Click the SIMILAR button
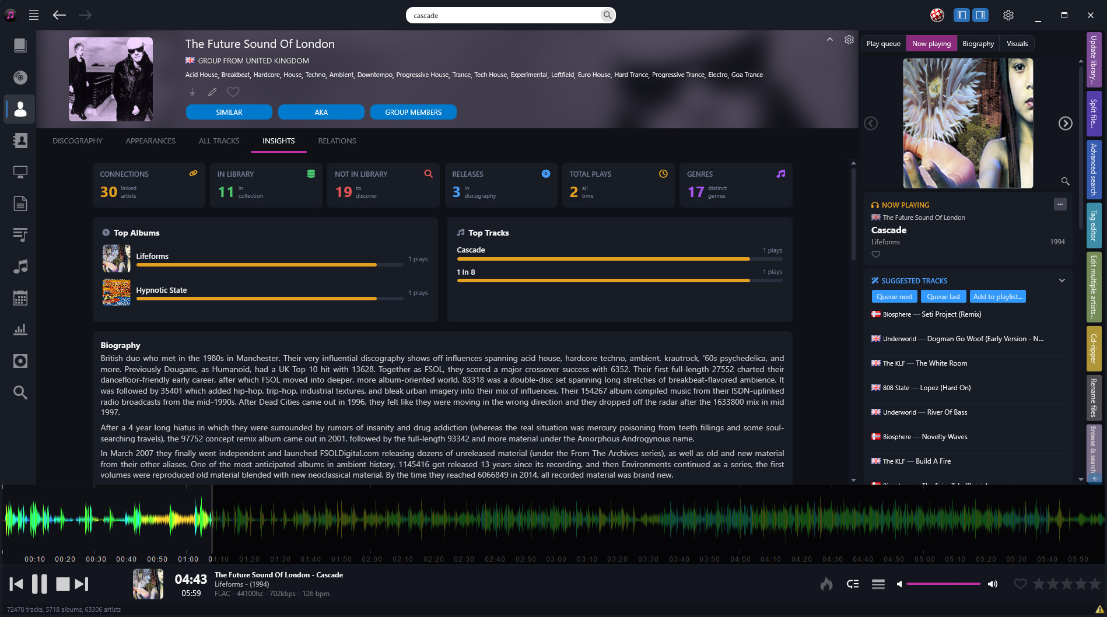The image size is (1107, 617). click(x=229, y=112)
